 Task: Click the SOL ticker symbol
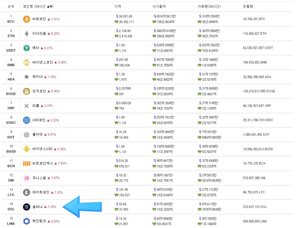11,209
